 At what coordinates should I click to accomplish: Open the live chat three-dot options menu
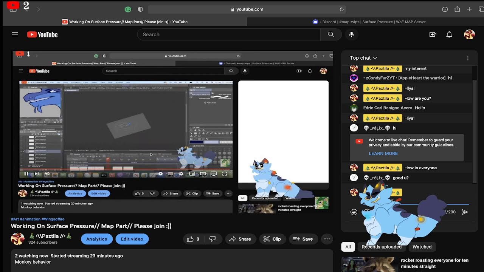pos(468,58)
